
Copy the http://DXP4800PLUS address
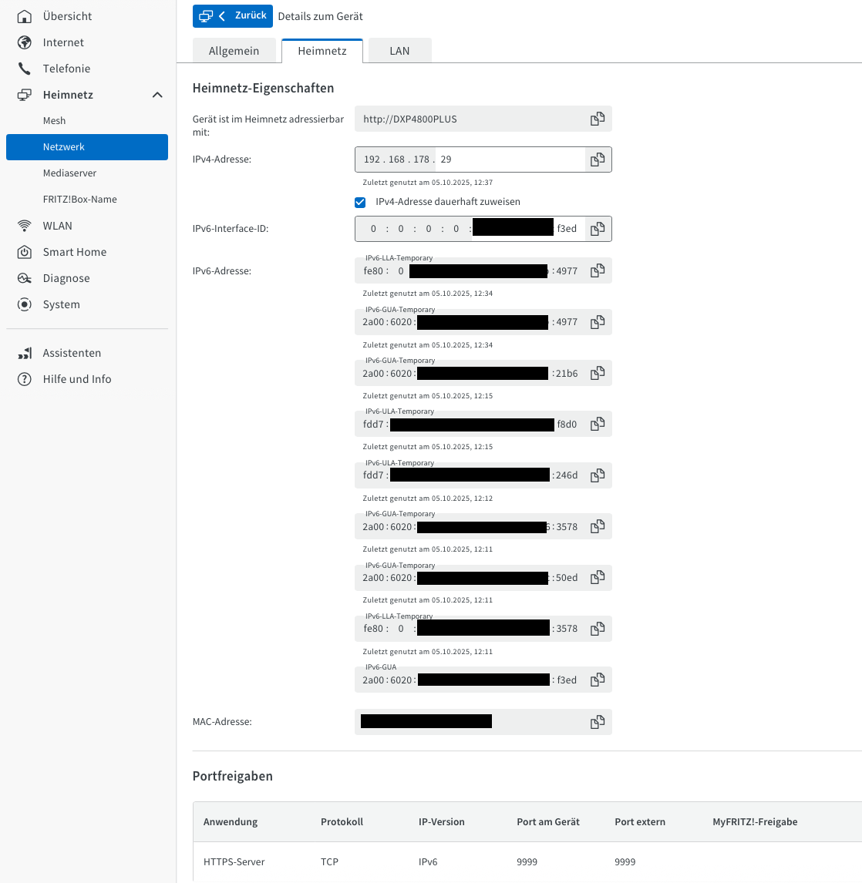click(598, 119)
